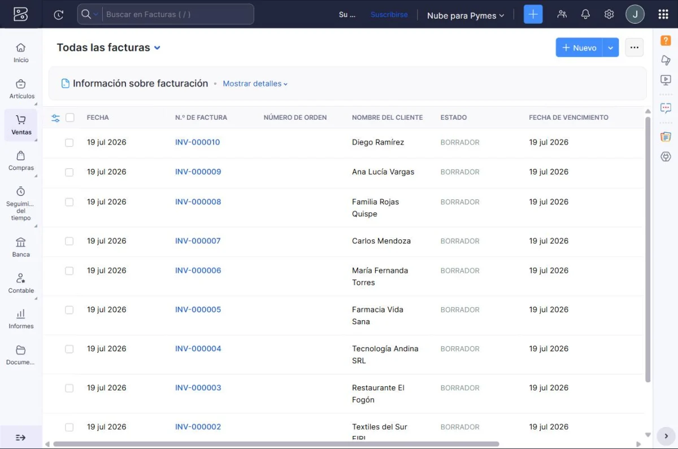Open the Contable module
This screenshot has height=449, width=678.
(x=21, y=284)
